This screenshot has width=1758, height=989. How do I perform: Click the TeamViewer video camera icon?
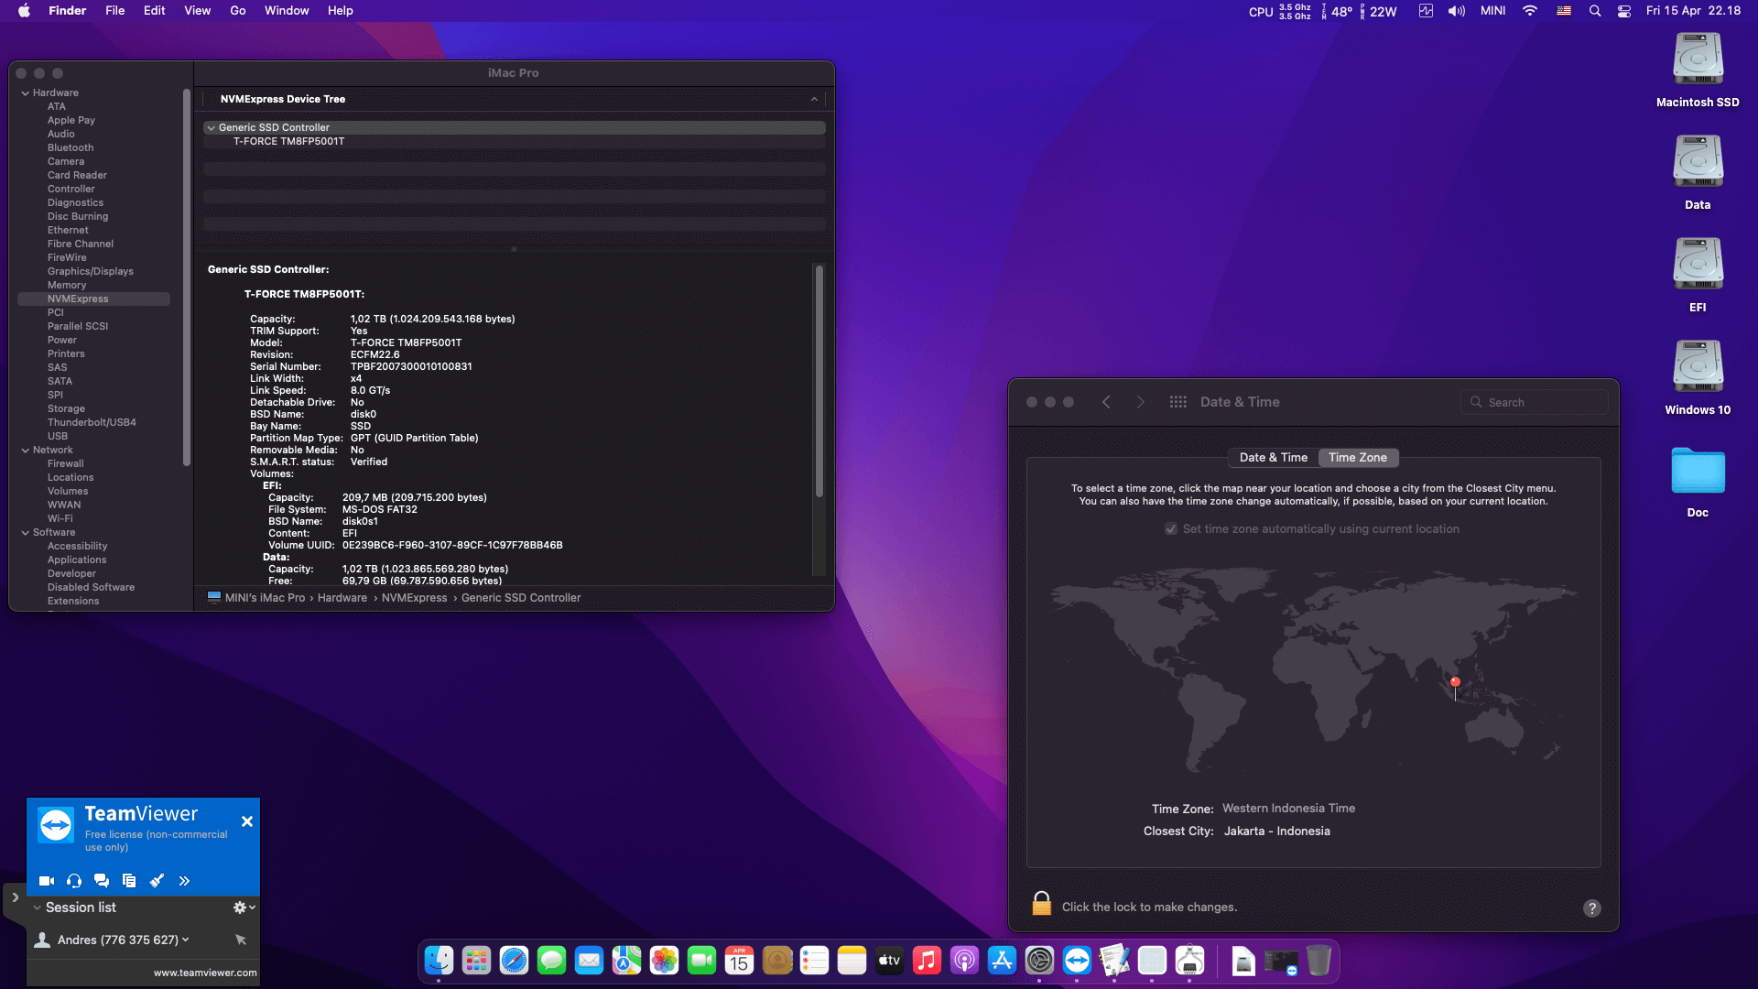47,881
